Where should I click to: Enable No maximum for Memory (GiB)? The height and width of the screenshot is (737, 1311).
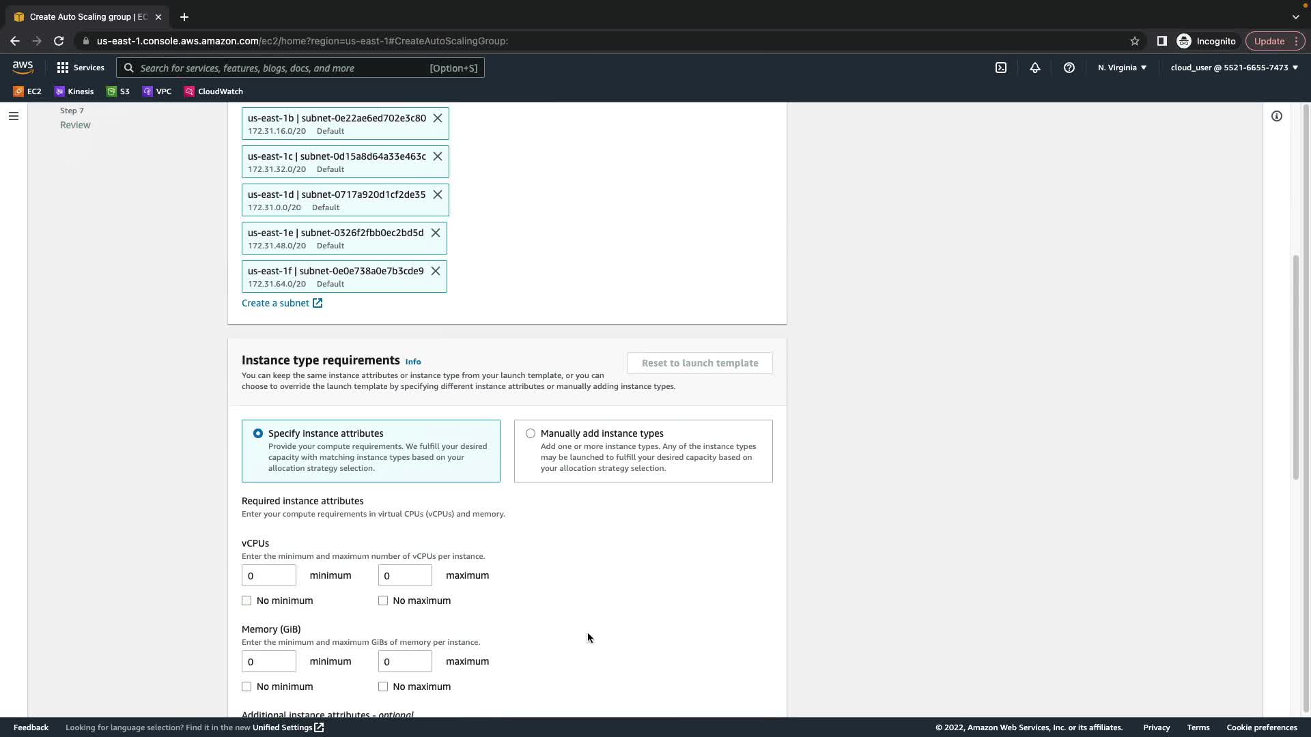tap(383, 687)
